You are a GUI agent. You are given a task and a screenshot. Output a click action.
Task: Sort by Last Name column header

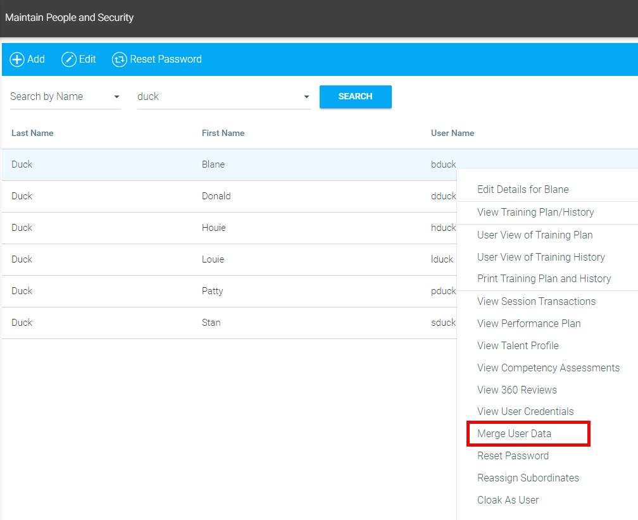click(32, 133)
